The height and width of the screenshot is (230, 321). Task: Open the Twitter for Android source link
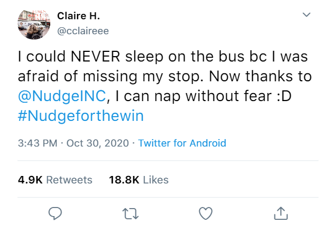click(x=182, y=143)
